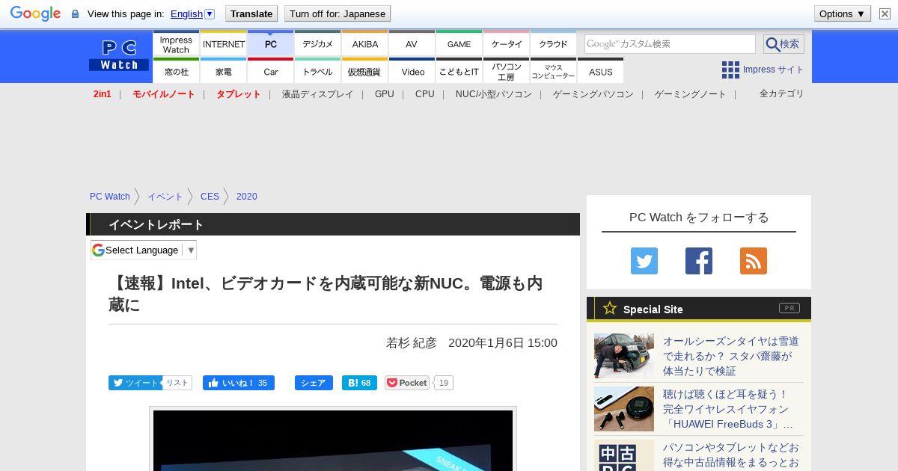Close the Google Translate bar
Screen dimensions: 898x471
[x=885, y=13]
